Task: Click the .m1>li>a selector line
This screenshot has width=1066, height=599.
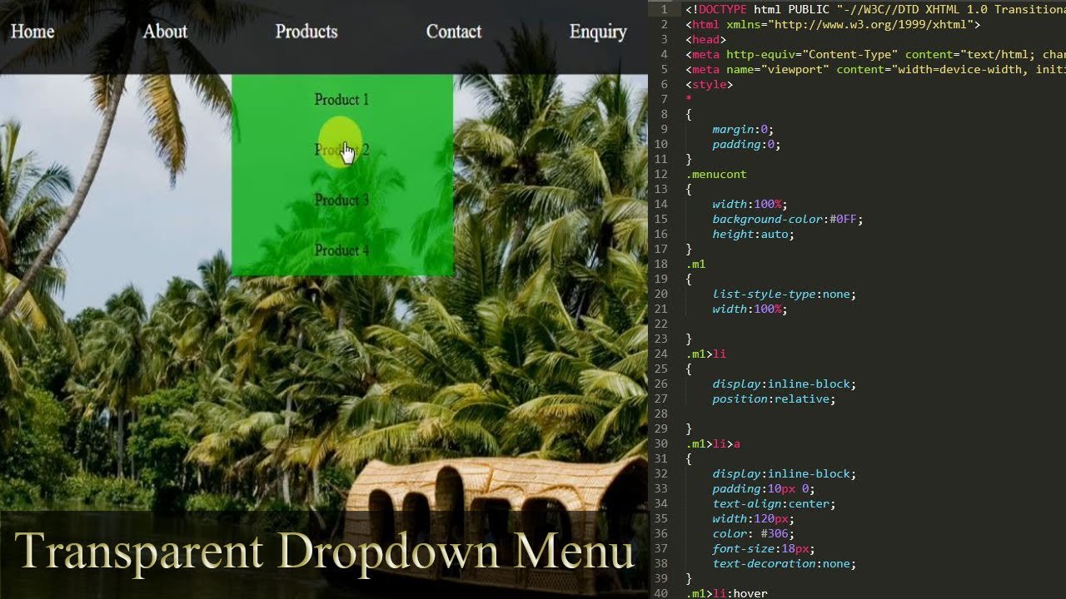Action: click(x=713, y=444)
